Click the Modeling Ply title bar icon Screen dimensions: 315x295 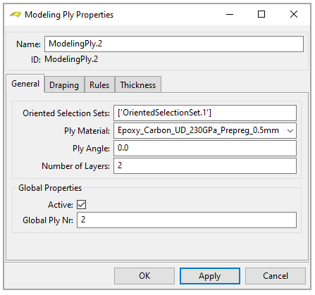[16, 15]
